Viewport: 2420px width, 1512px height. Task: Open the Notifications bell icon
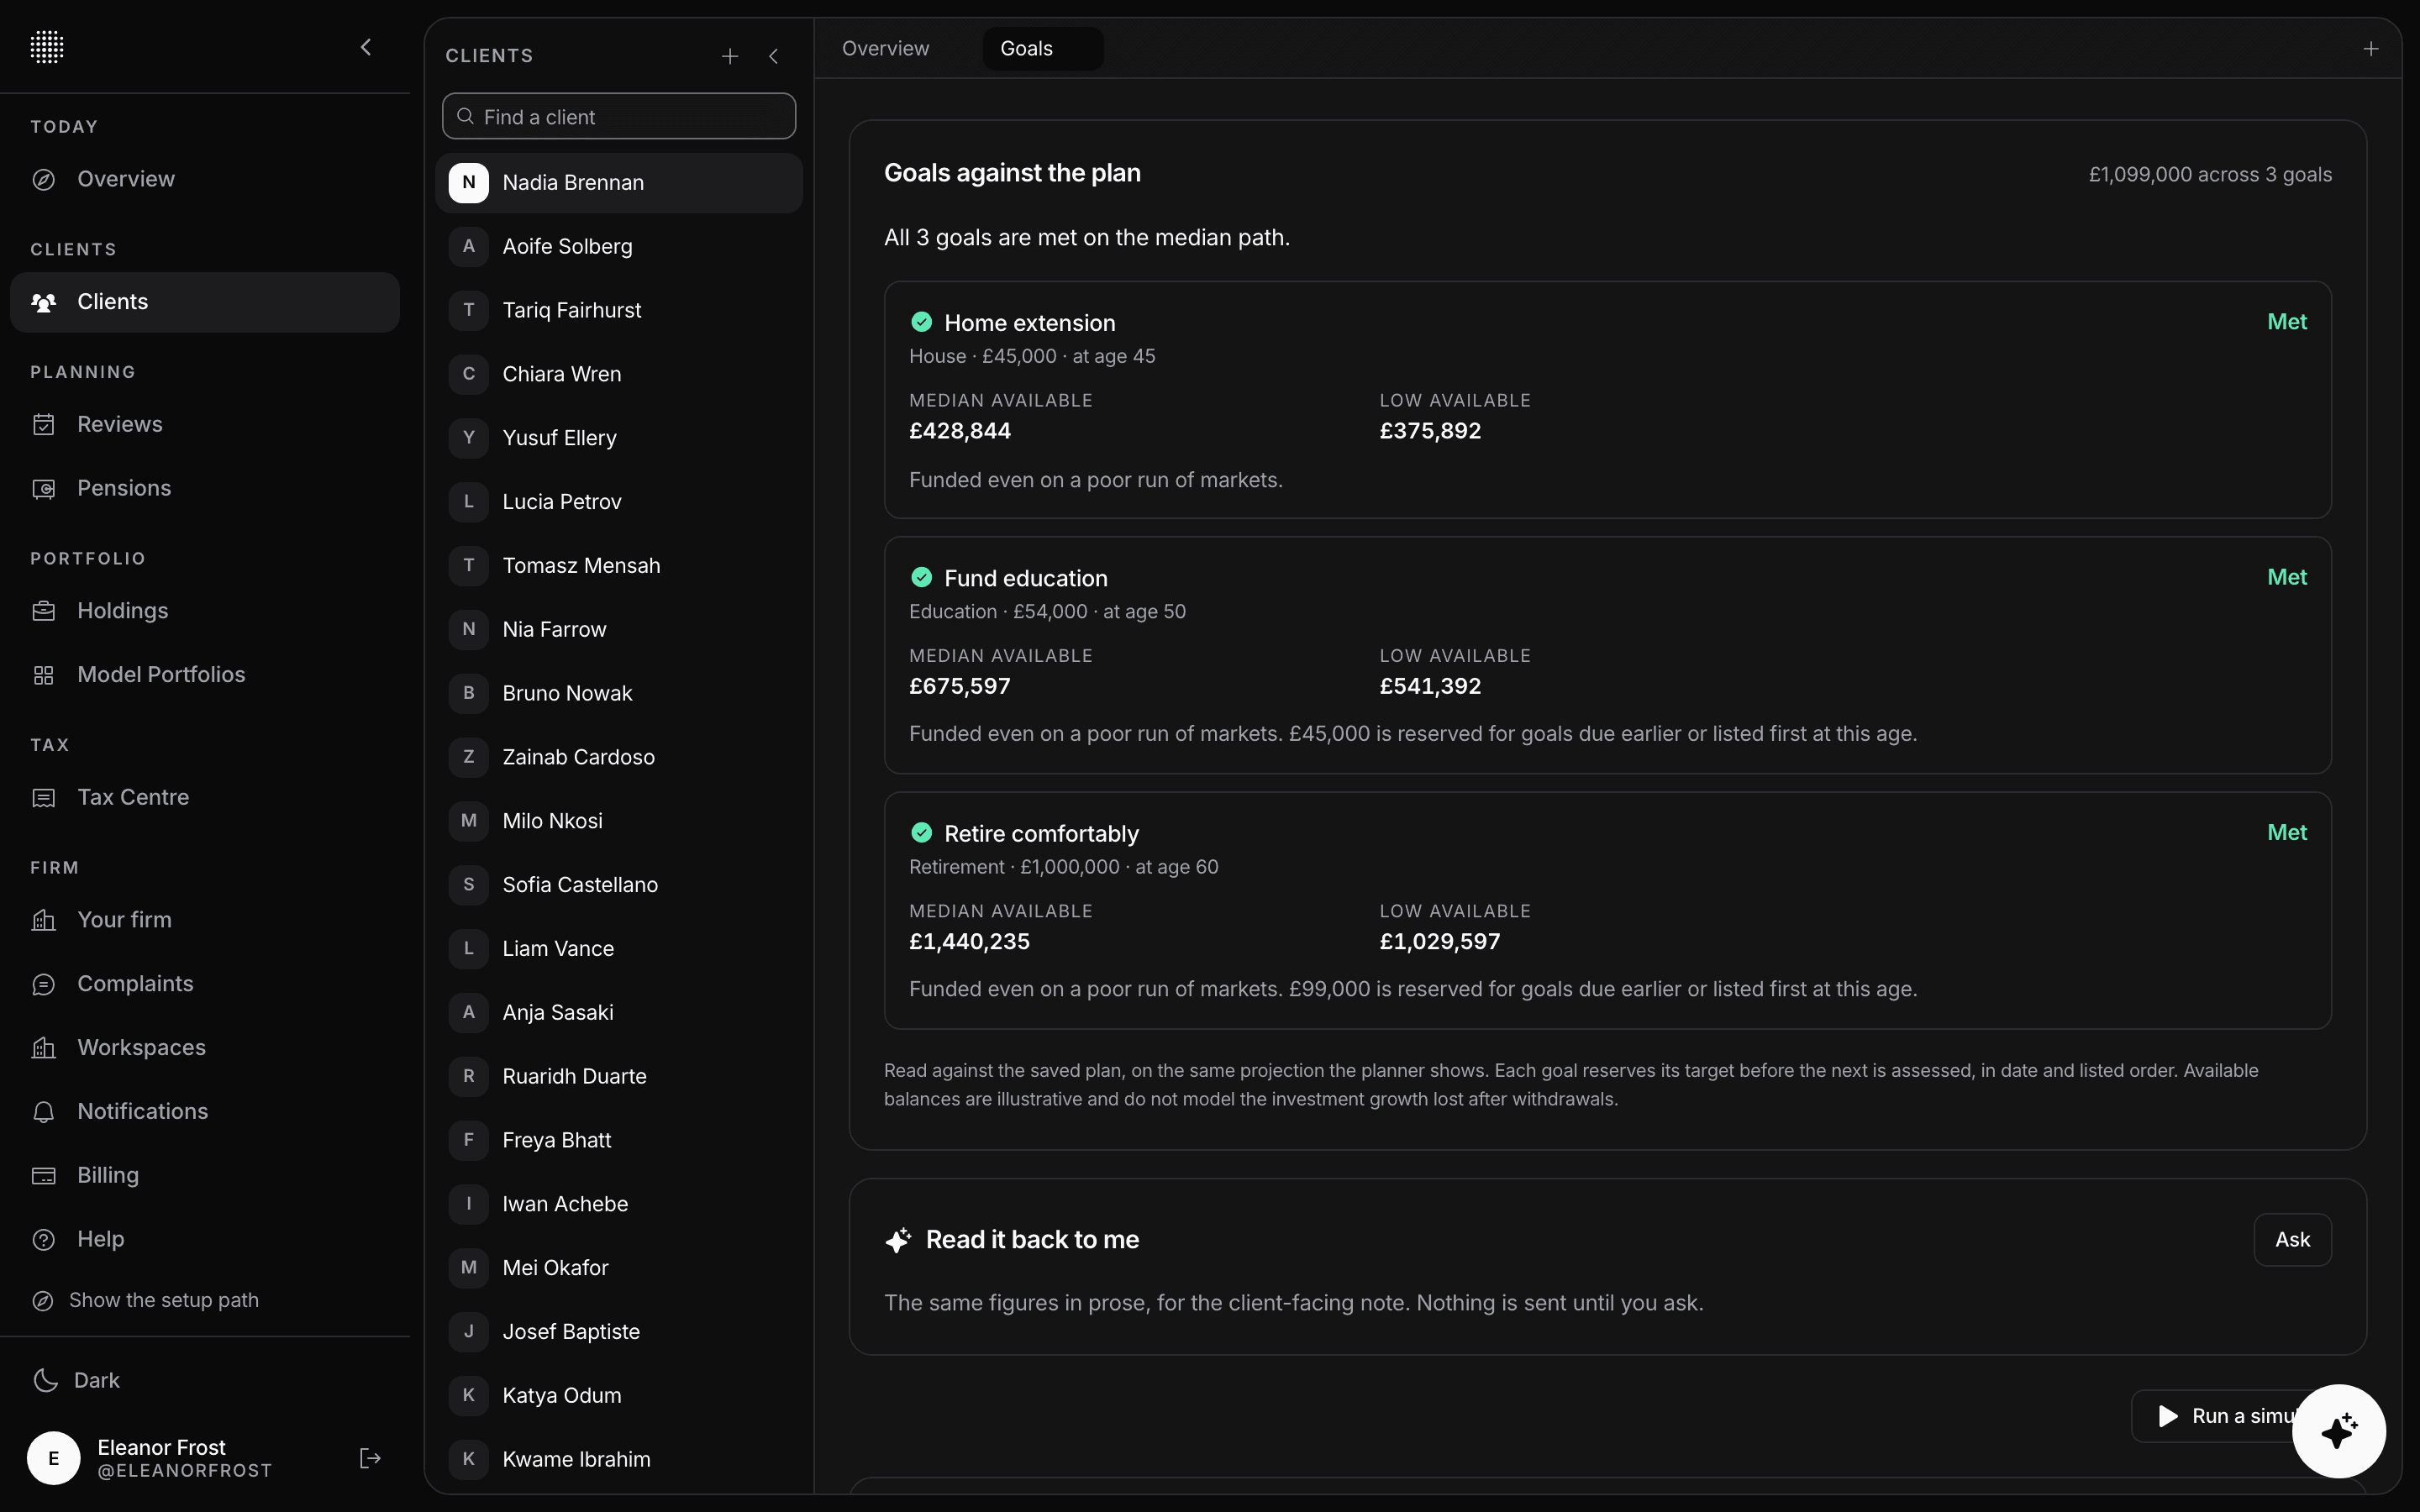coord(43,1112)
